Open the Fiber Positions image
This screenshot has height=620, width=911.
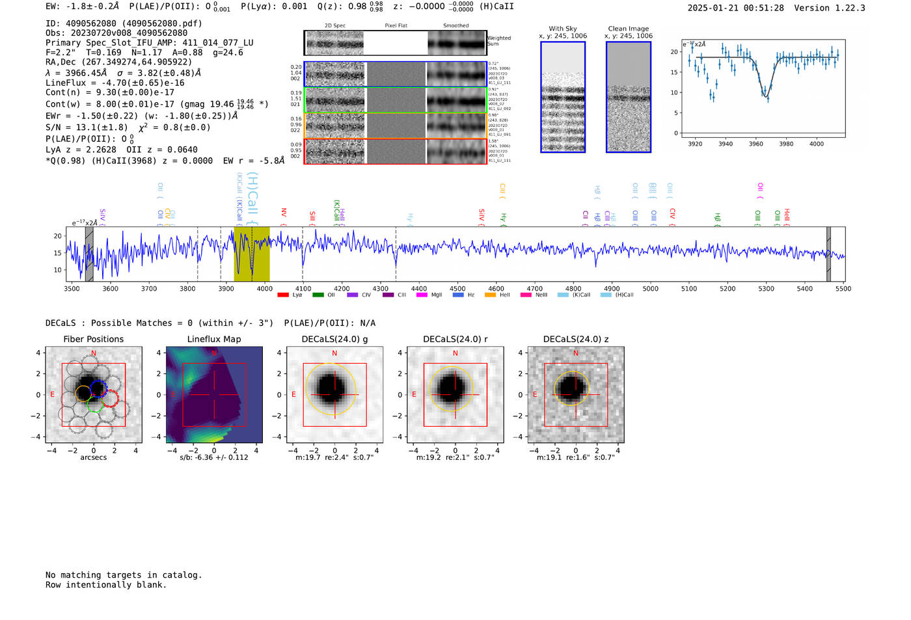pyautogui.click(x=94, y=394)
